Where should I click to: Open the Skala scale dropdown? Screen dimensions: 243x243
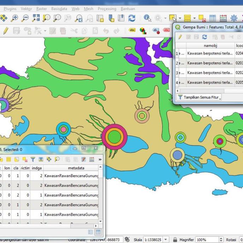click(x=166, y=240)
